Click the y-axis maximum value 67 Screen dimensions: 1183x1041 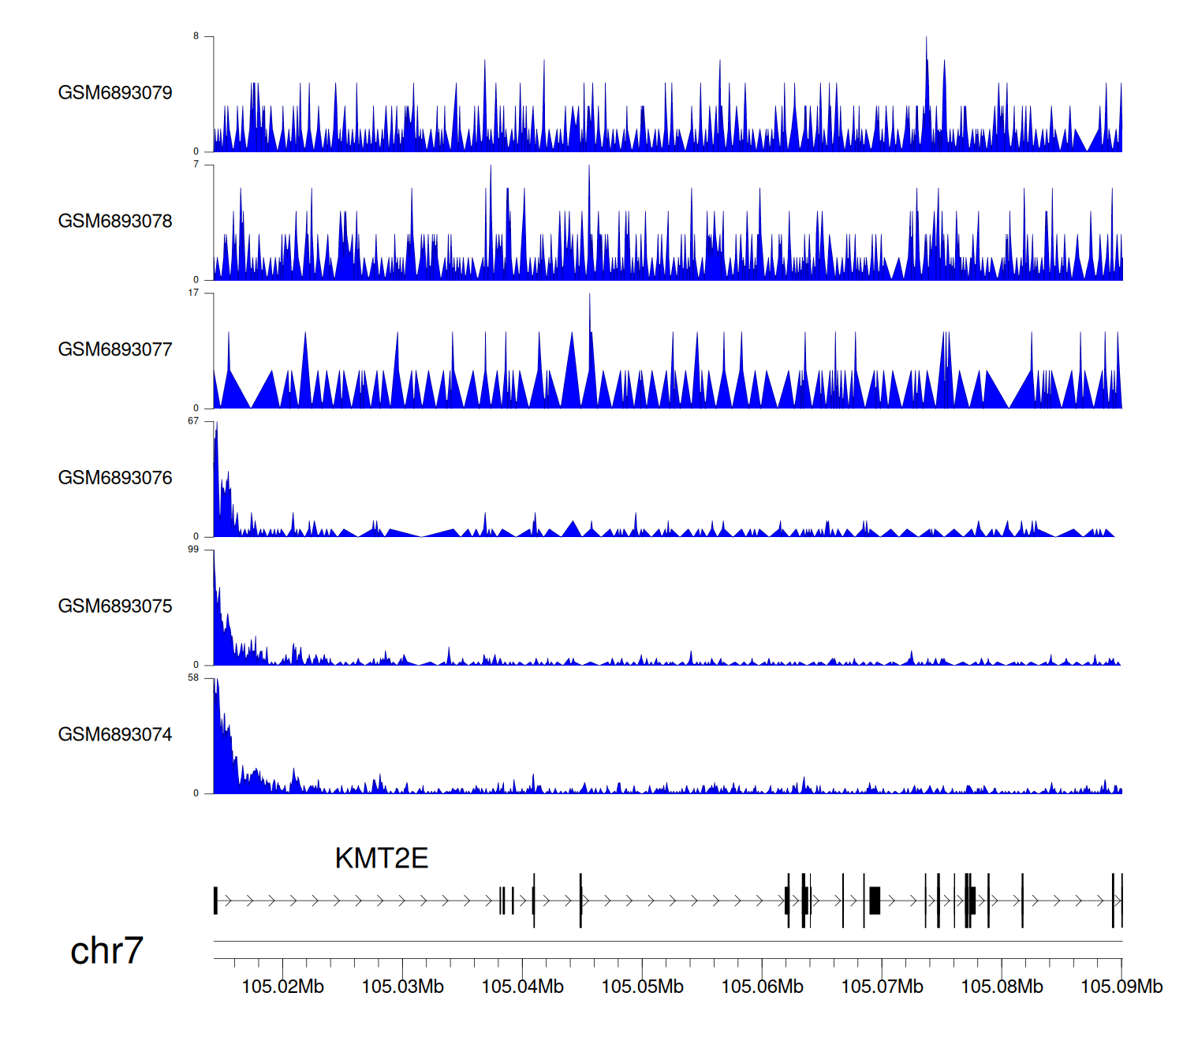click(193, 421)
